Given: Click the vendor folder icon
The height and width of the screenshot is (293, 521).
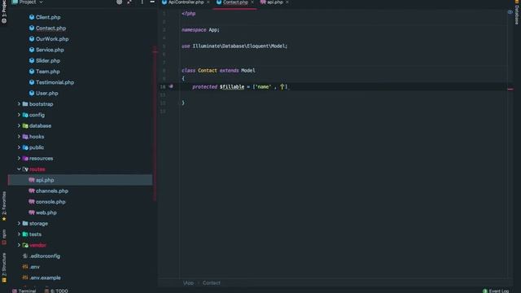Looking at the screenshot, I should pos(25,245).
